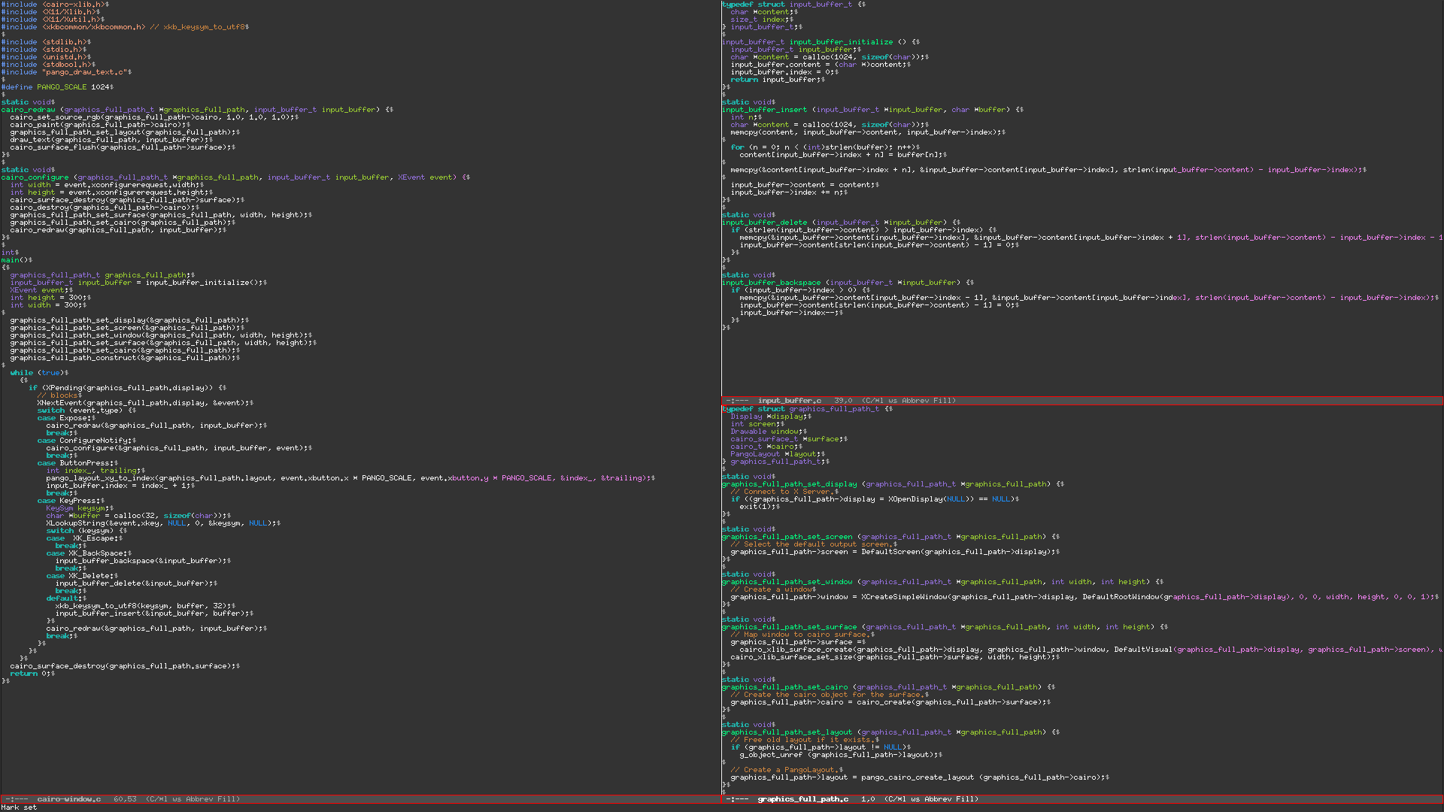
Task: Click the '// Map window to cairo surface.' comment
Action: tap(802, 635)
